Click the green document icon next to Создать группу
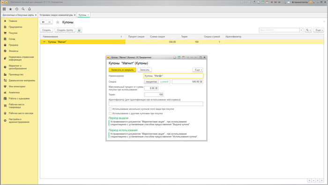This screenshot has width=328, height=185. click(x=79, y=30)
